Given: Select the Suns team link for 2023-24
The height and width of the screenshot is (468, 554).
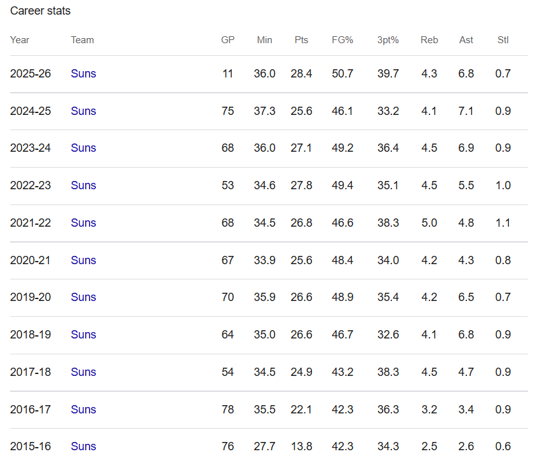Looking at the screenshot, I should pos(83,148).
